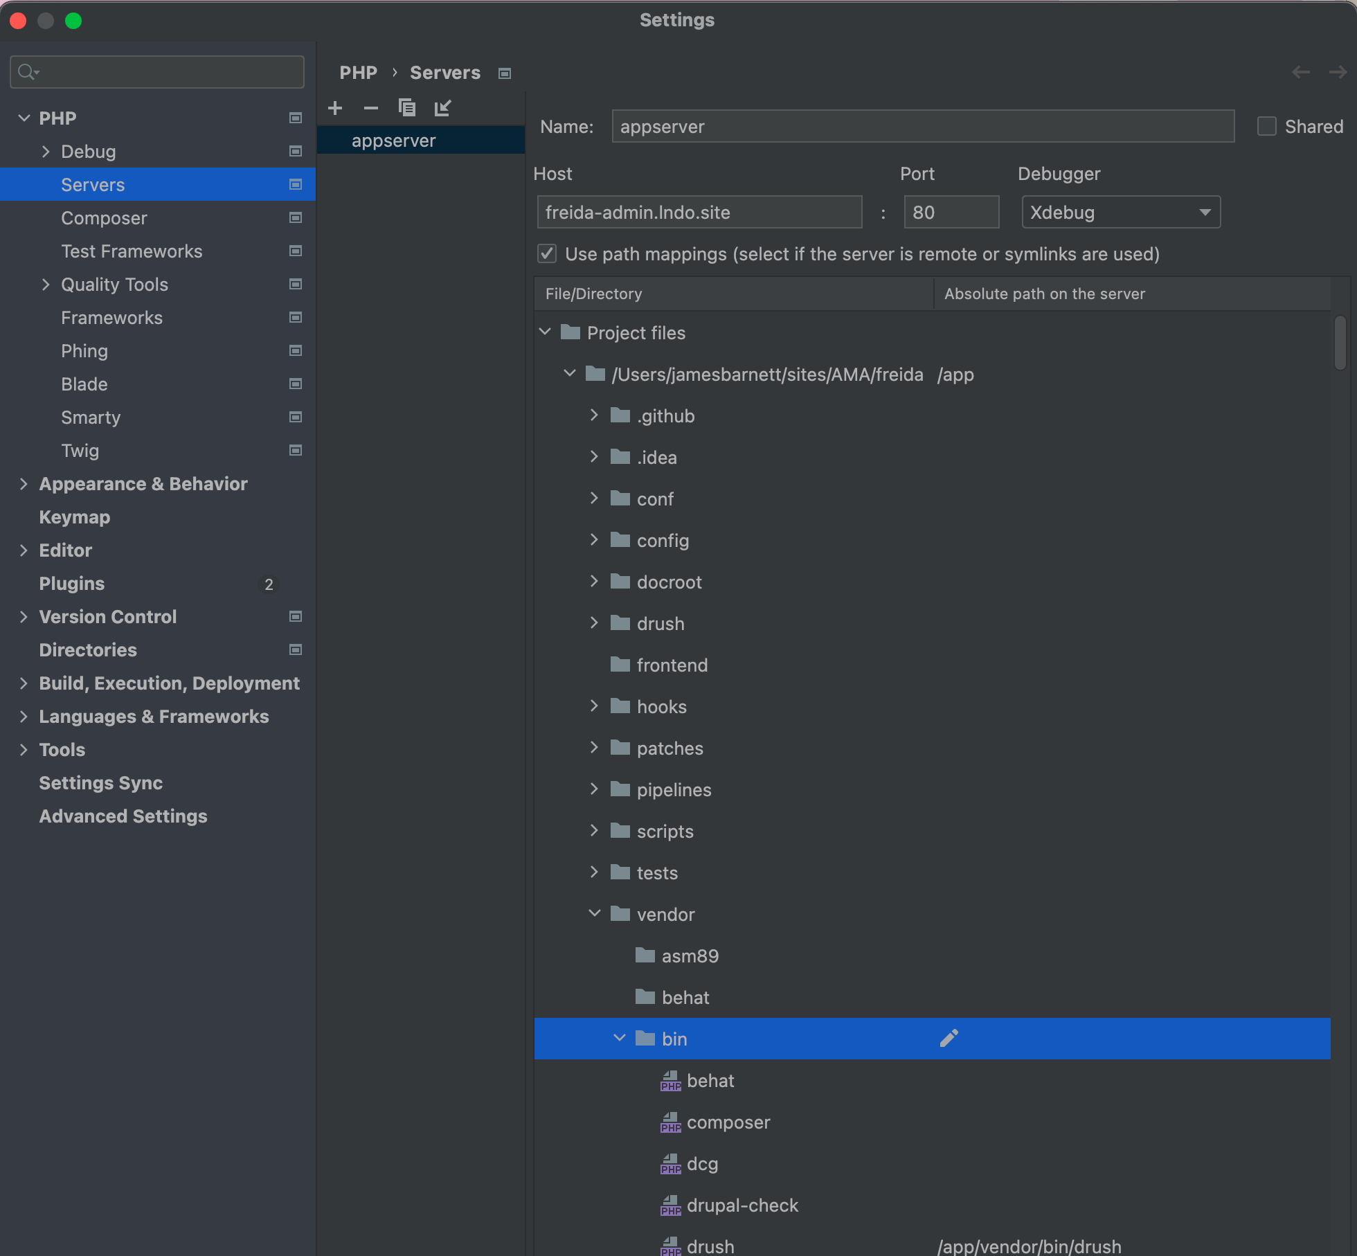Open the Quality Tools settings section

tap(115, 282)
